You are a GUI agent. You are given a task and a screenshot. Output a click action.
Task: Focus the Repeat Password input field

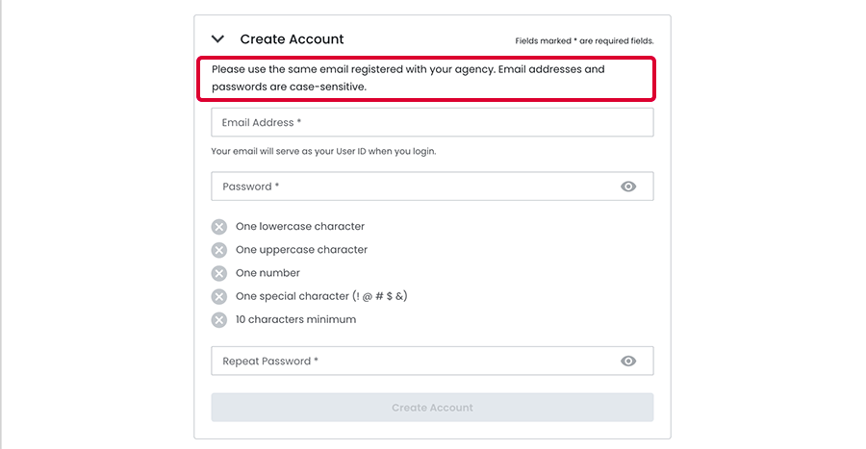(x=414, y=362)
